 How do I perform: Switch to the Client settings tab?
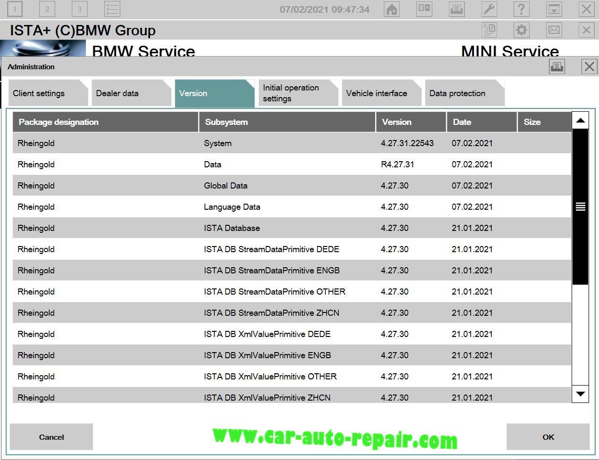(x=48, y=93)
